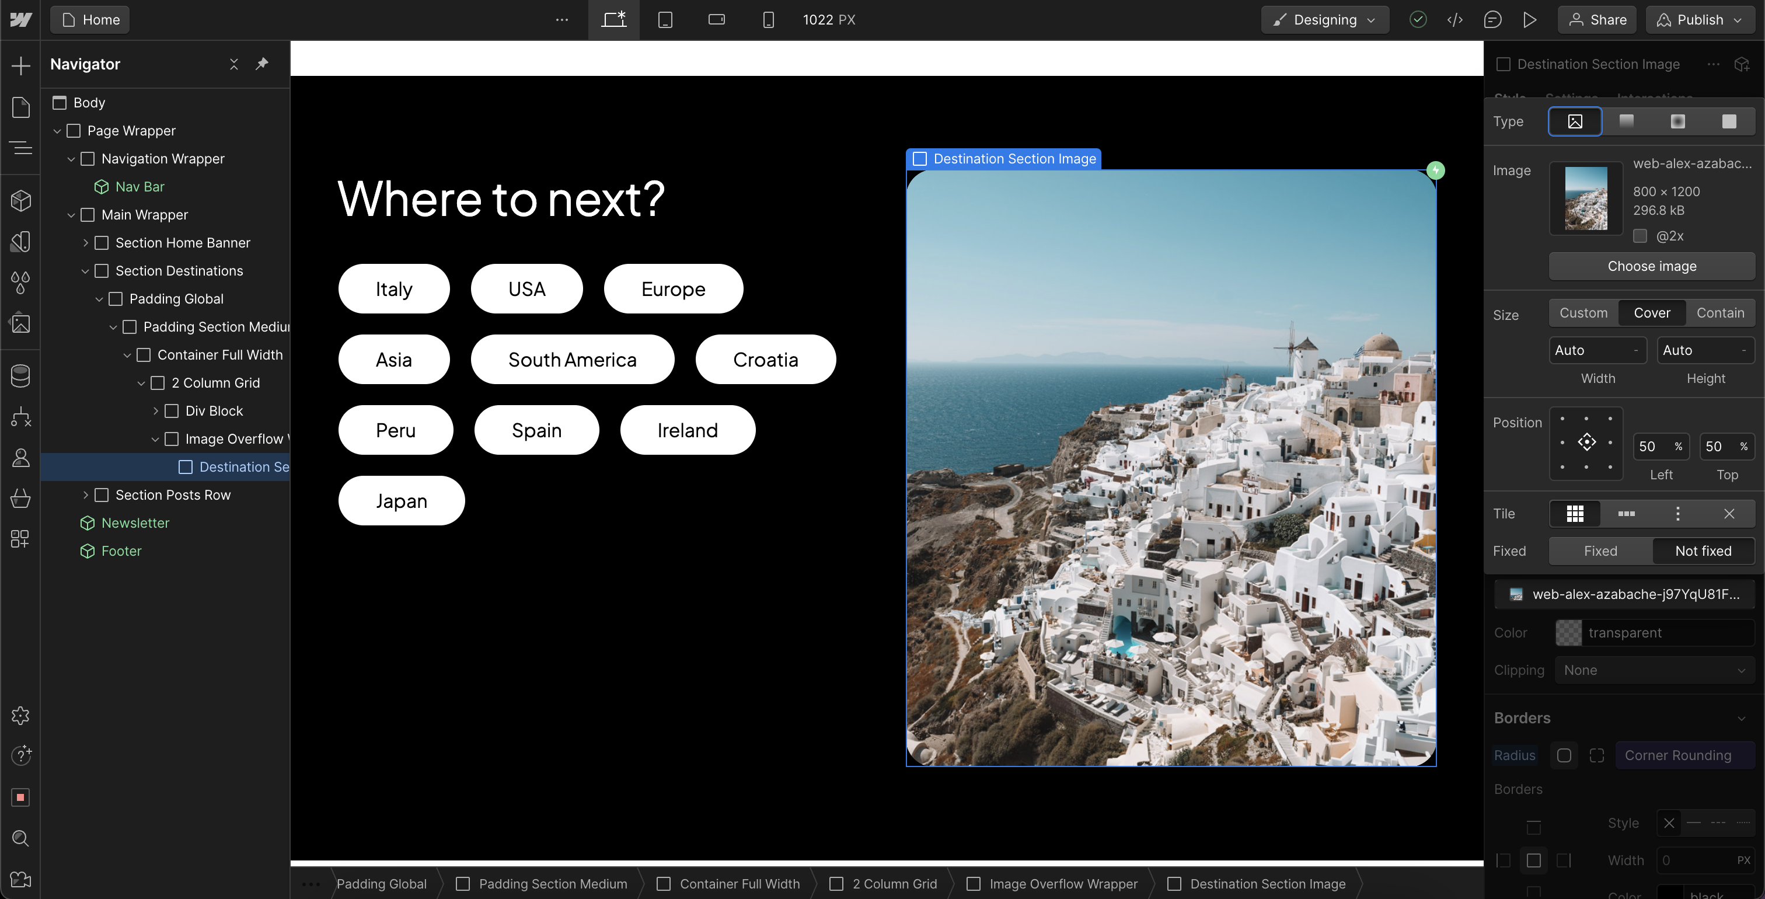Switch to tablet breakpoint
This screenshot has height=899, width=1765.
click(665, 20)
